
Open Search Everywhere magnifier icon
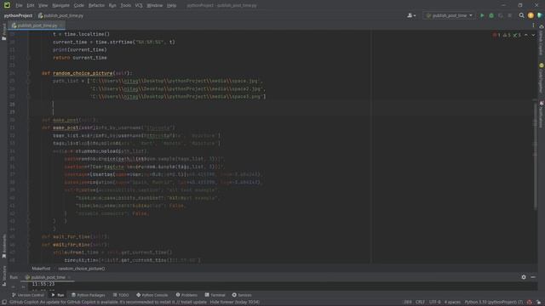point(521,15)
